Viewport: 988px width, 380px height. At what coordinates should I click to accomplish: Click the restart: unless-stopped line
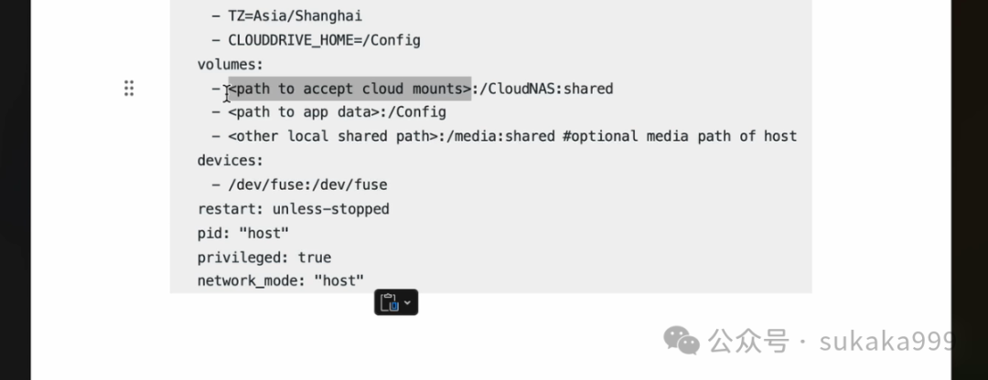pyautogui.click(x=293, y=209)
